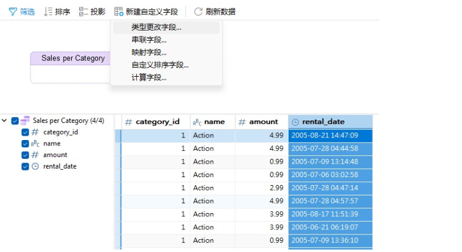Uncheck the rental_date field checkbox
The image size is (462, 252).
click(26, 167)
